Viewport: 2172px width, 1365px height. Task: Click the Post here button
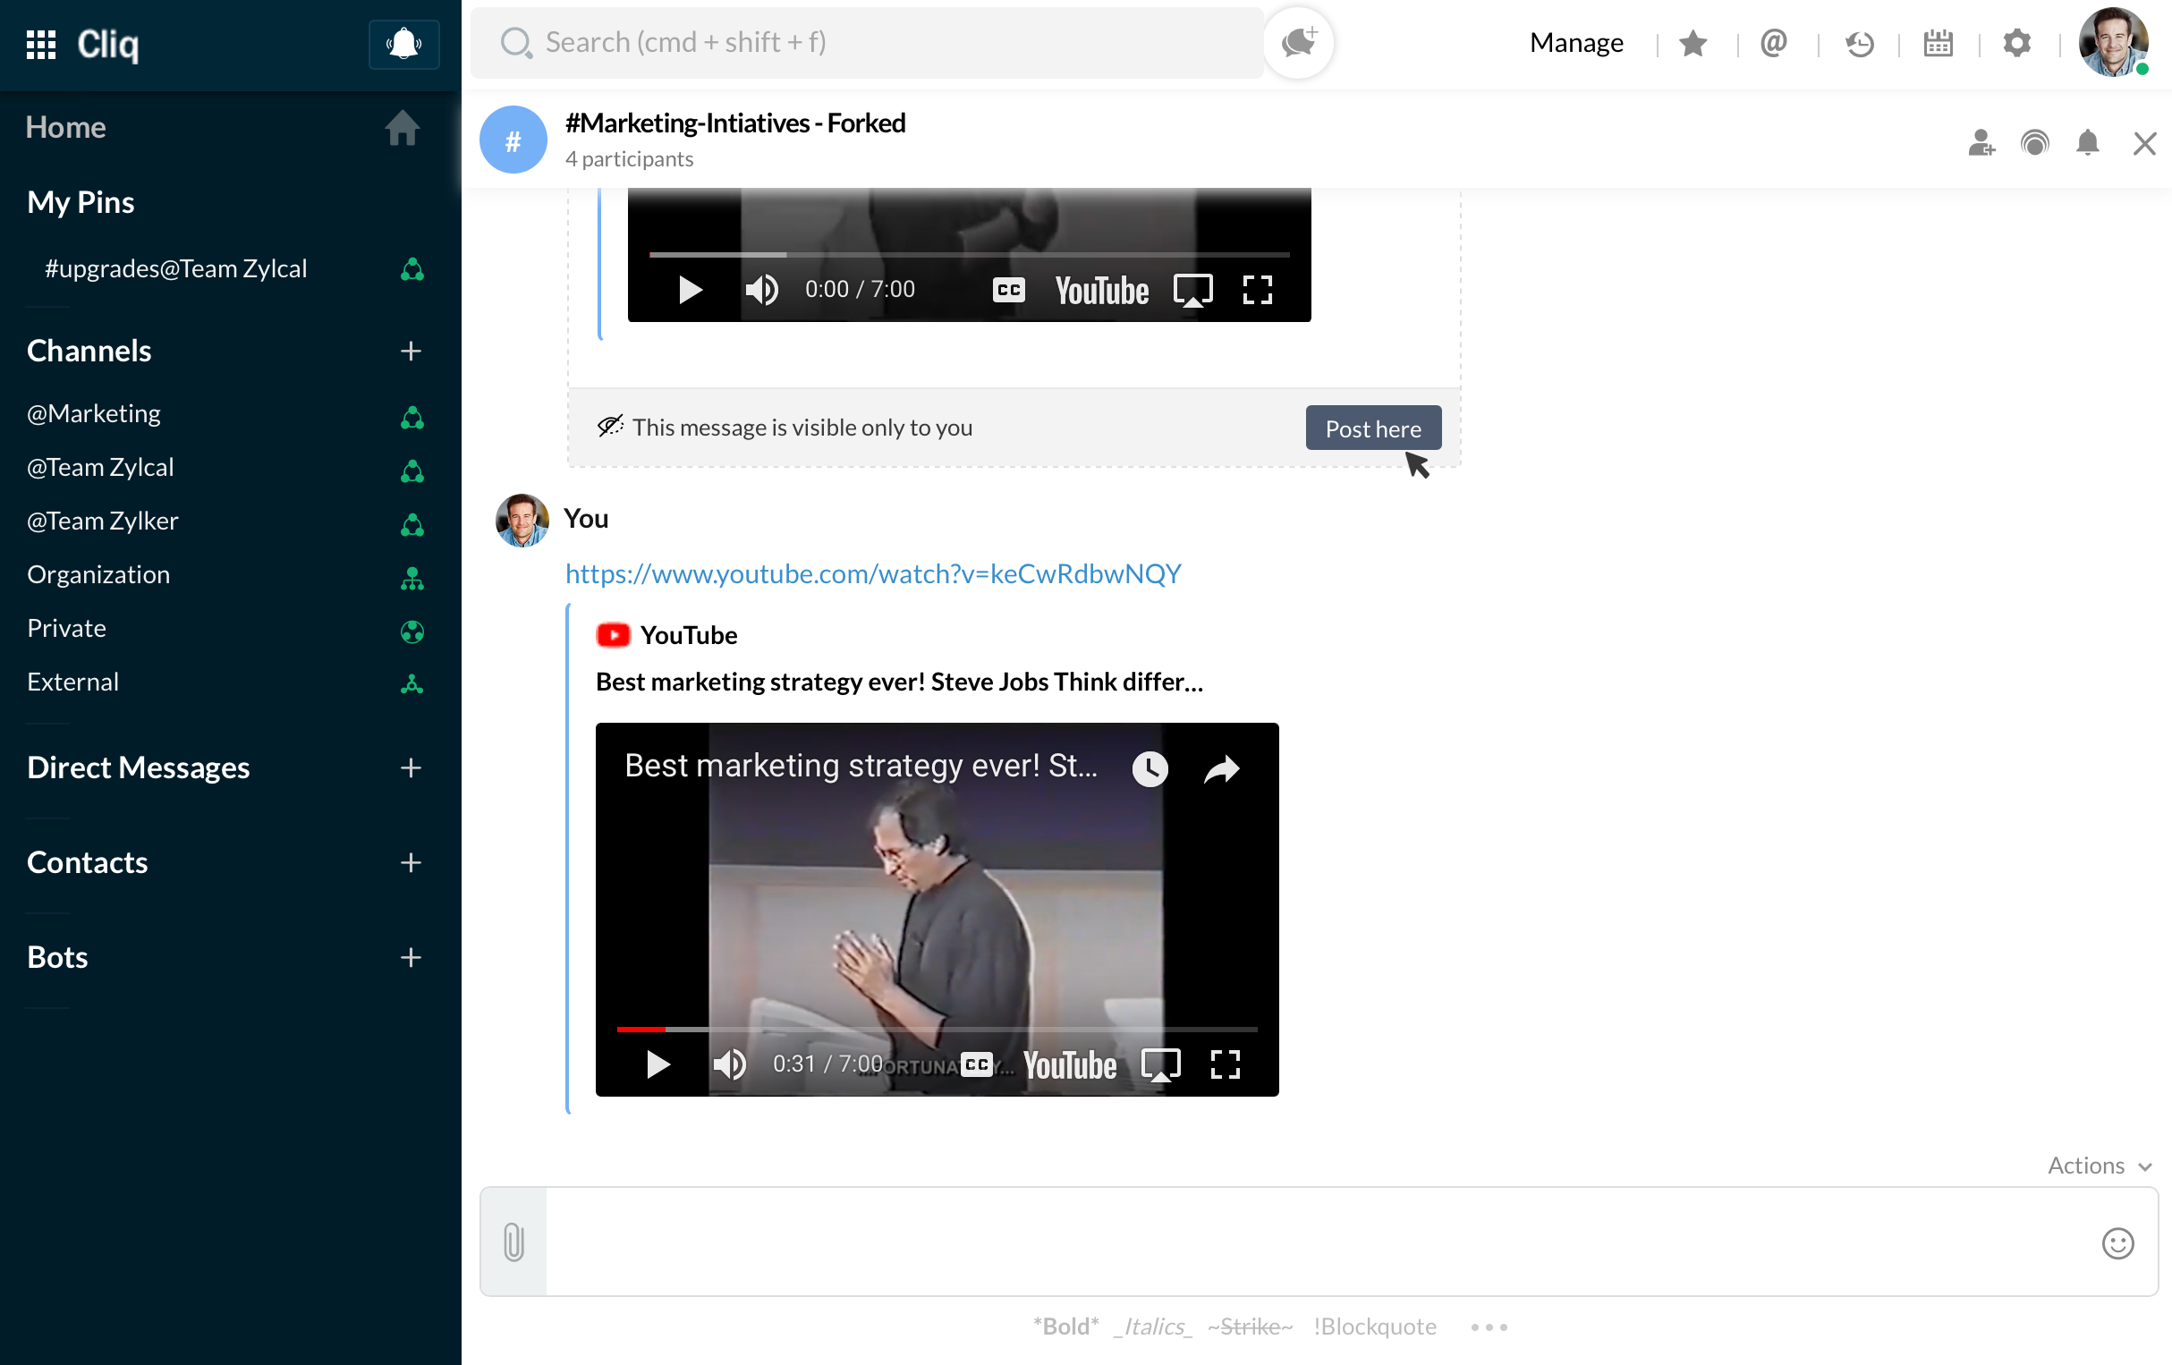click(x=1373, y=428)
